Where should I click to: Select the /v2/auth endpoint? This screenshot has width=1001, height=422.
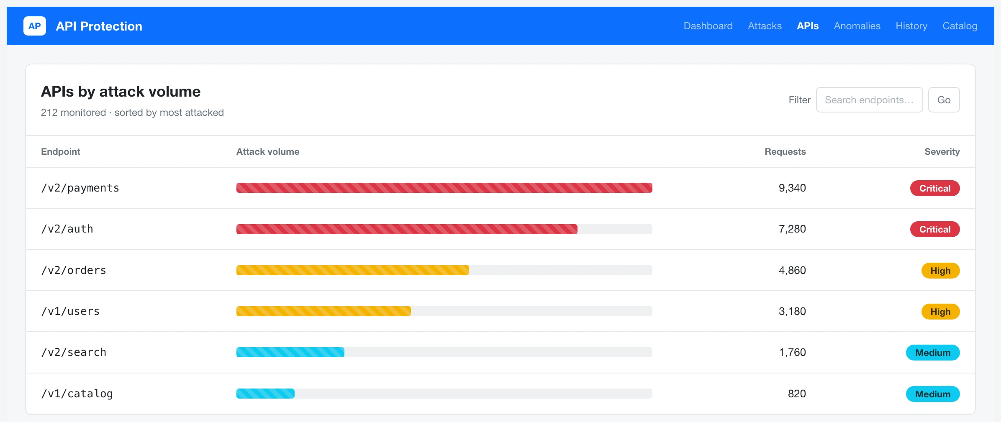point(67,229)
